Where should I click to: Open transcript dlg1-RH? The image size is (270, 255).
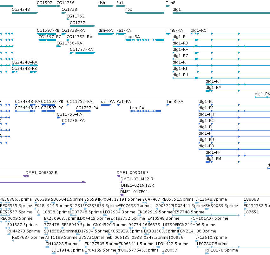[x=181, y=50]
